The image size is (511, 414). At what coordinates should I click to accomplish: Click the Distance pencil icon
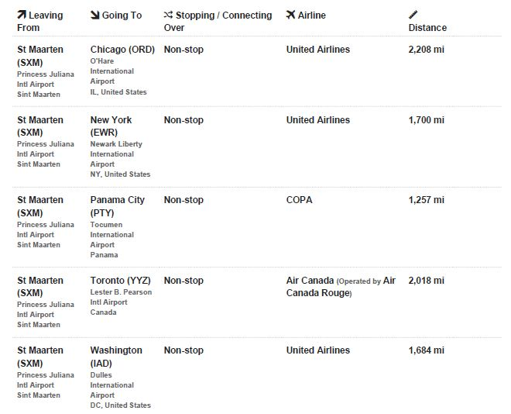click(413, 15)
